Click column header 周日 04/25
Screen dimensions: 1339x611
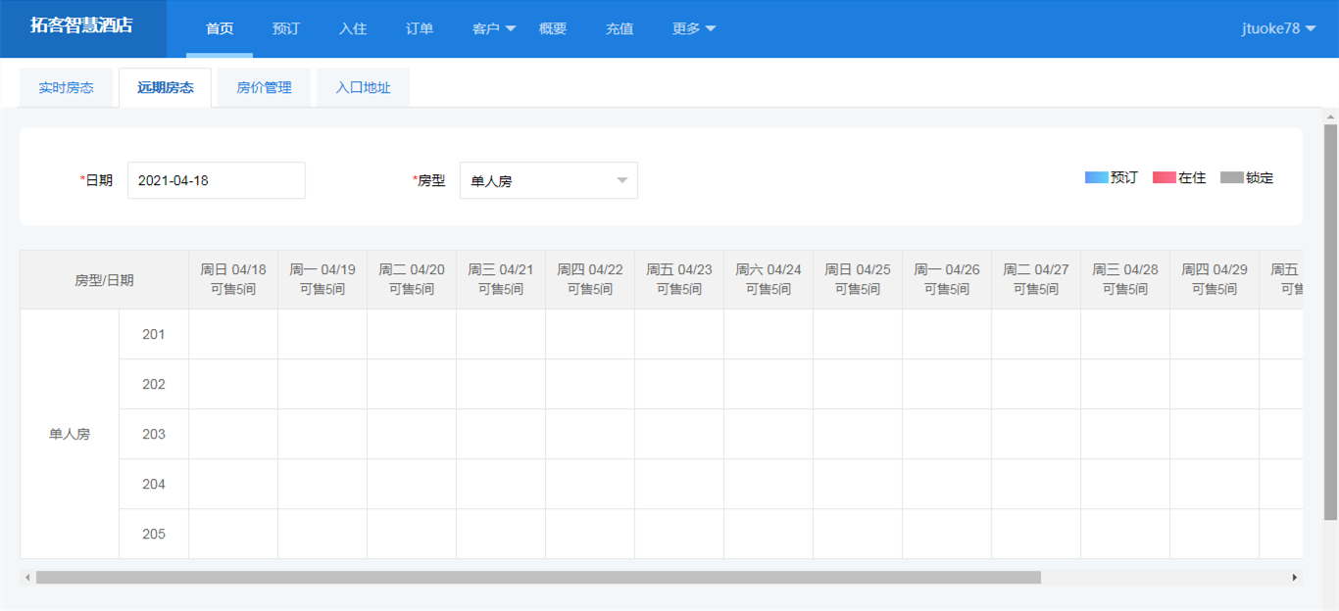(x=858, y=279)
